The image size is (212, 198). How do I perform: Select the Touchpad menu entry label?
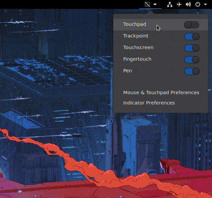point(134,24)
